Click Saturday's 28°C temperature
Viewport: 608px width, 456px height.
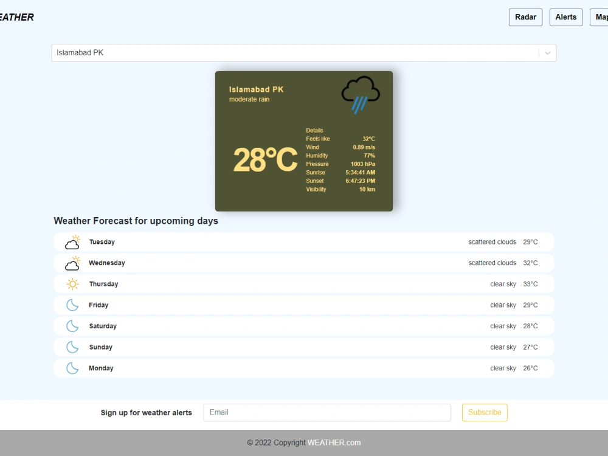pyautogui.click(x=530, y=326)
